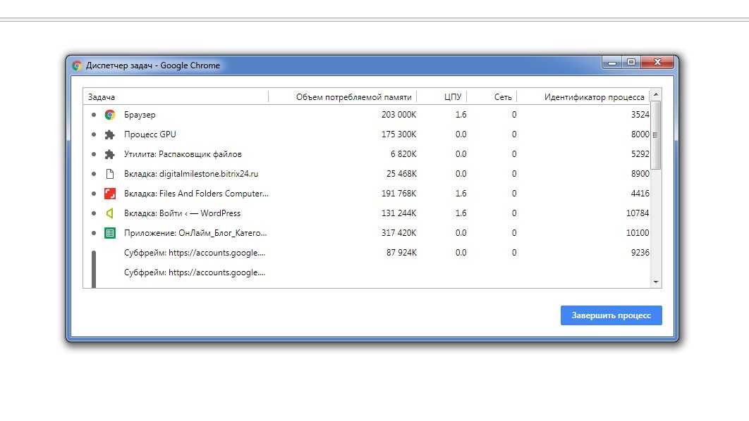Screen dimensions: 749x421
Task: Click the green icon of WordPress tab
Action: click(109, 213)
